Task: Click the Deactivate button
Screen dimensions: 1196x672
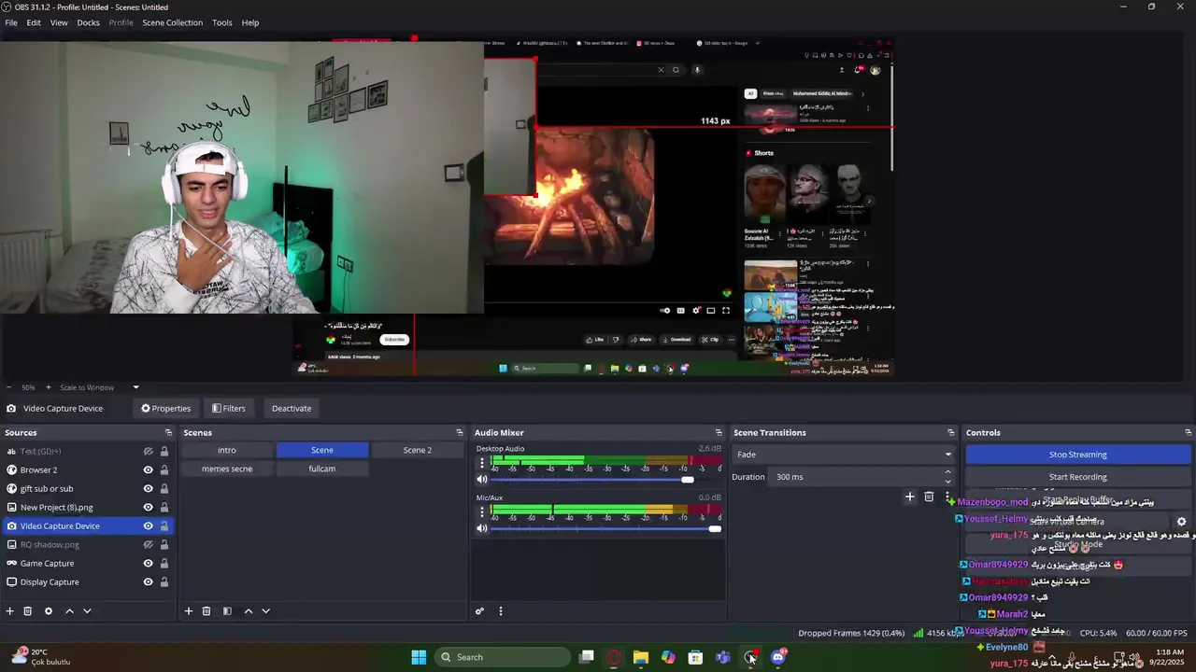Action: (x=292, y=408)
